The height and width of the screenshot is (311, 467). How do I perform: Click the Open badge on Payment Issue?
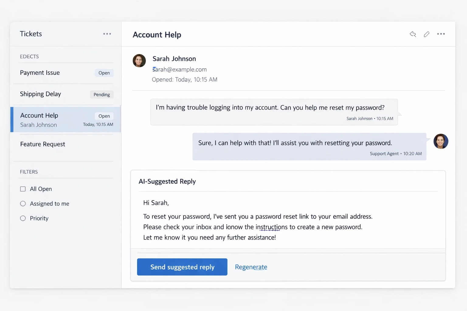coord(104,73)
